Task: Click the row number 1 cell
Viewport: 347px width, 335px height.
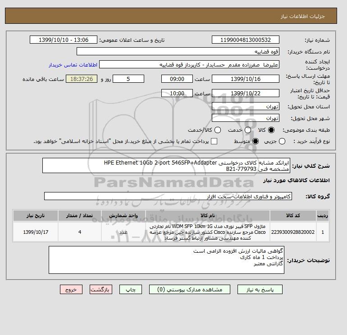Action: coord(323,232)
